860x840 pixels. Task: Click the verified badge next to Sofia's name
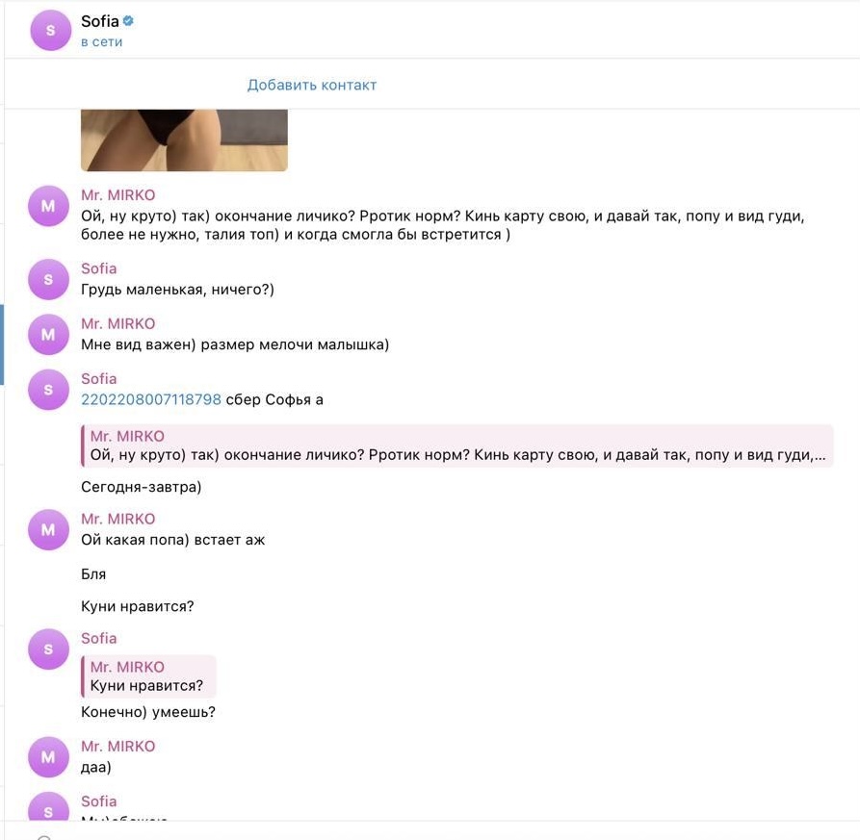coord(128,21)
